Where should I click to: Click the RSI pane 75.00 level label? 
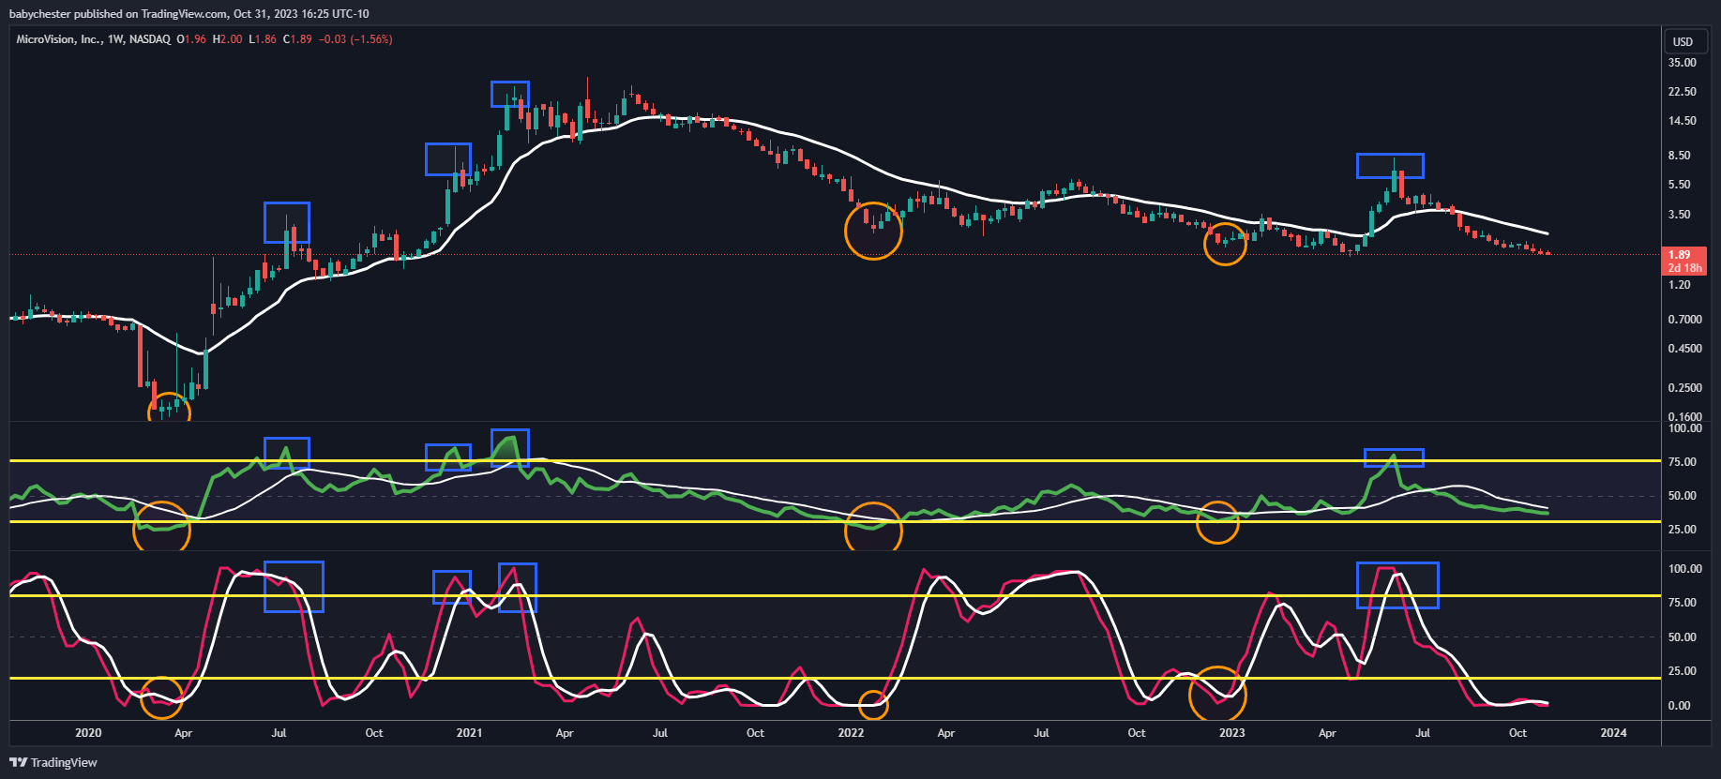click(1682, 462)
